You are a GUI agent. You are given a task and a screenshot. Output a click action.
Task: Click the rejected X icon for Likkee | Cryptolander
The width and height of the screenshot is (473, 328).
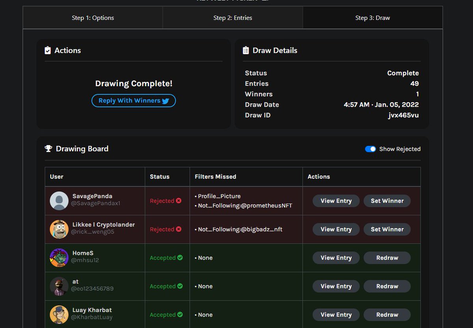179,229
